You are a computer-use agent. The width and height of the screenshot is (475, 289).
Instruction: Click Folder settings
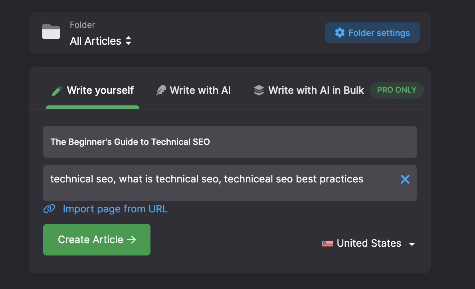[x=372, y=33]
